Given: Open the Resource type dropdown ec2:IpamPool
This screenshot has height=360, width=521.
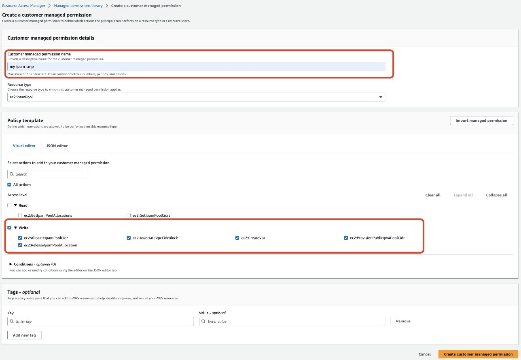Looking at the screenshot, I should [x=196, y=97].
